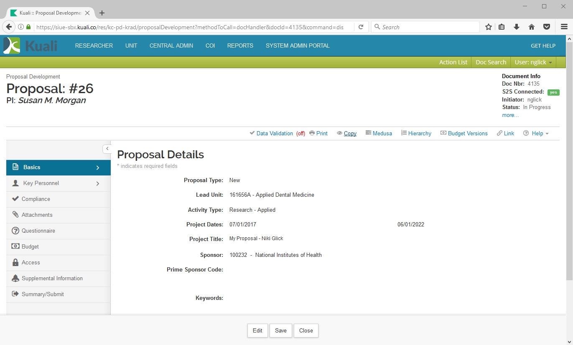Click the Hierarchy list icon
Image resolution: width=573 pixels, height=345 pixels.
click(x=404, y=133)
